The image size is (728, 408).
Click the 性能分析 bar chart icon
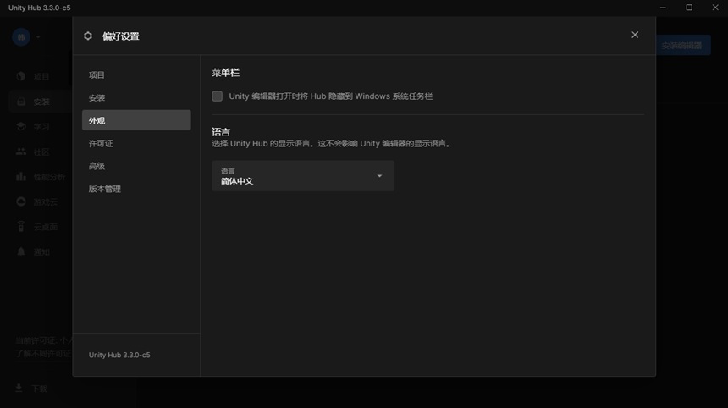point(21,176)
